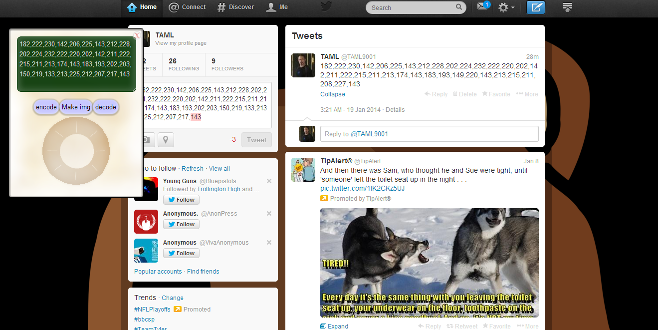The width and height of the screenshot is (658, 330).
Task: Collapse the TAML tweet
Action: click(x=333, y=94)
